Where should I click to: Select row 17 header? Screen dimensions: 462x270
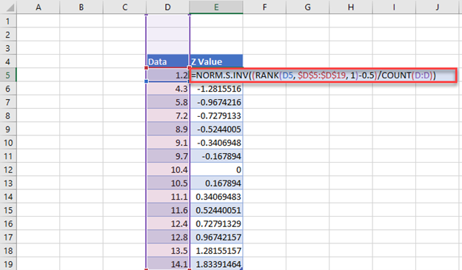8,237
